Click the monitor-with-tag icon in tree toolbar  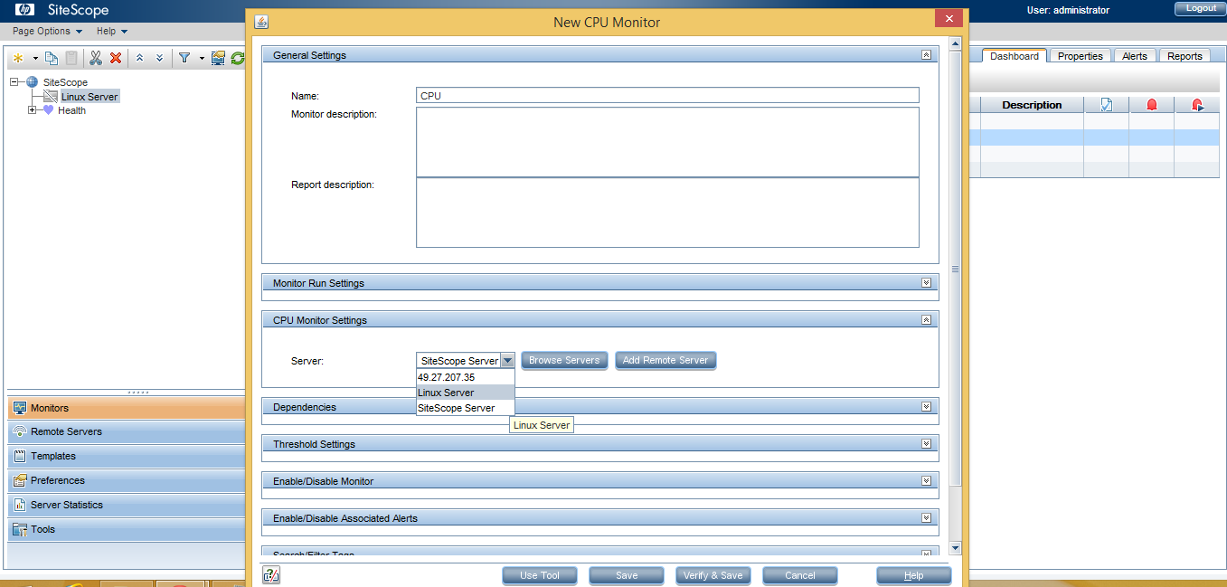[218, 58]
